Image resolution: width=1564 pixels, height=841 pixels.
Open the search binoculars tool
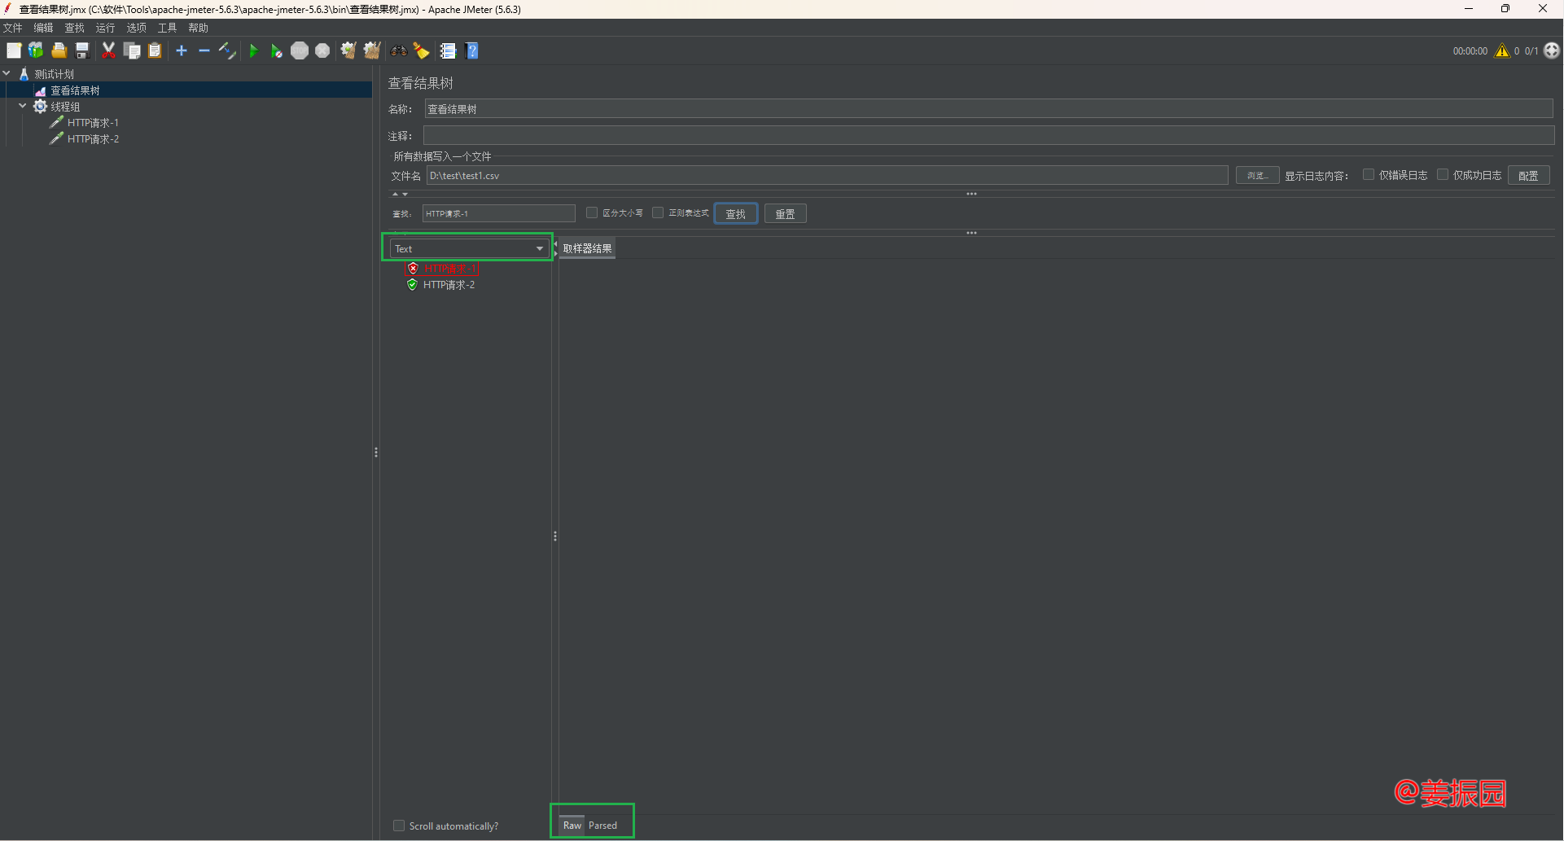point(398,50)
